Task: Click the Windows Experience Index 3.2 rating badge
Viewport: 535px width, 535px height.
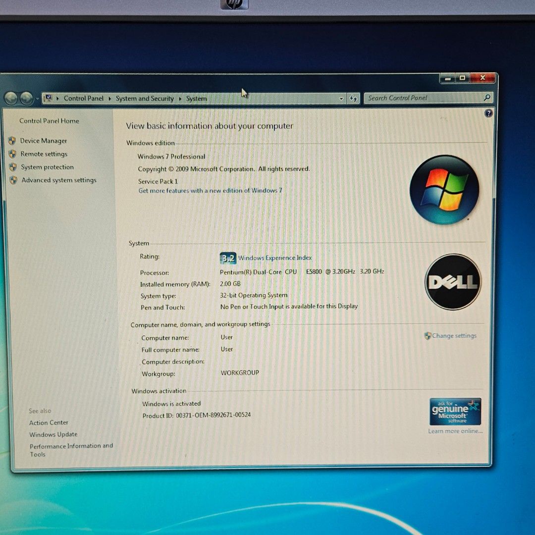Action: 228,258
